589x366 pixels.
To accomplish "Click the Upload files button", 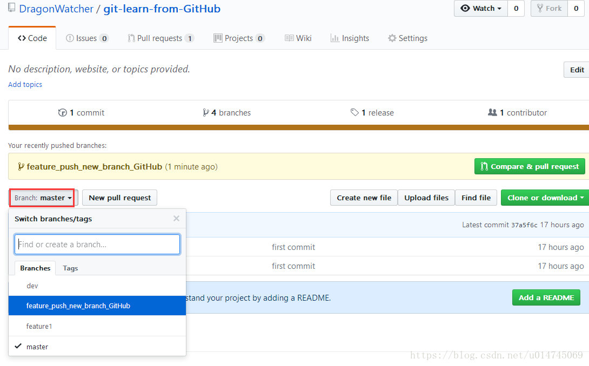I will tap(426, 198).
